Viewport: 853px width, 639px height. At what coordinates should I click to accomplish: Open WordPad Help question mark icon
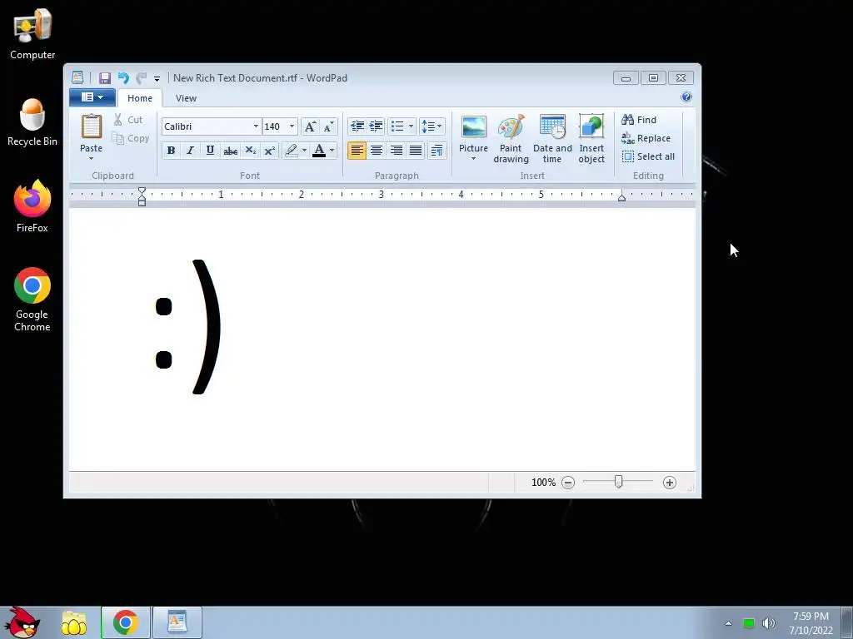click(686, 97)
